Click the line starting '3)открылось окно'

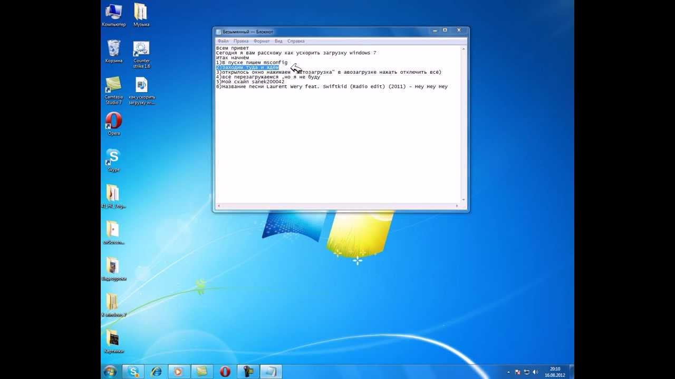coord(329,72)
